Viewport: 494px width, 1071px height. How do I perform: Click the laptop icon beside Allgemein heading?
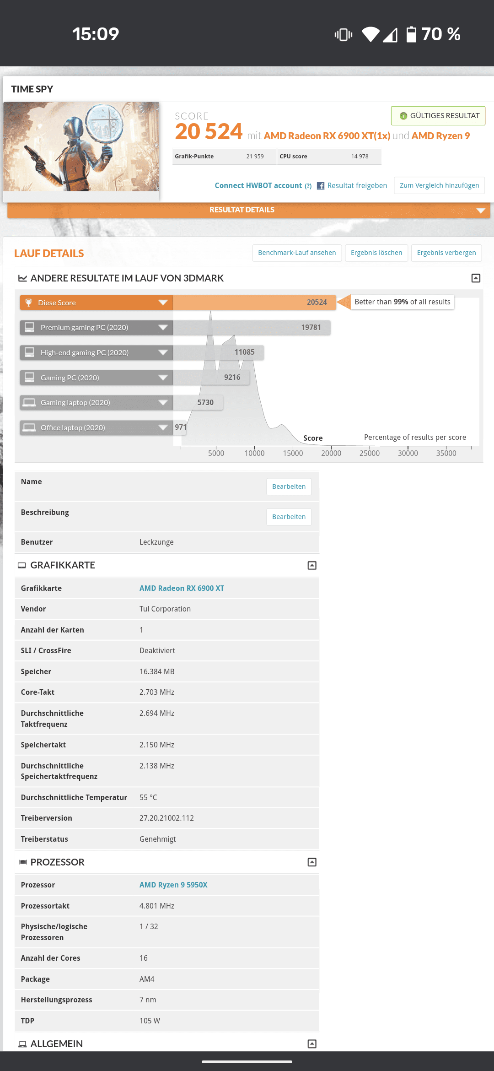click(22, 1044)
